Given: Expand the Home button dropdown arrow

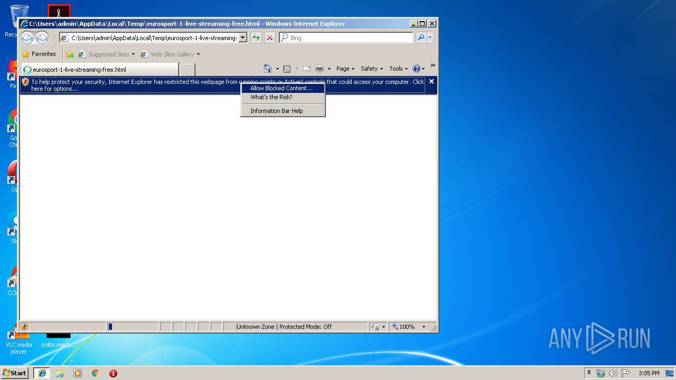Looking at the screenshot, I should coord(277,69).
